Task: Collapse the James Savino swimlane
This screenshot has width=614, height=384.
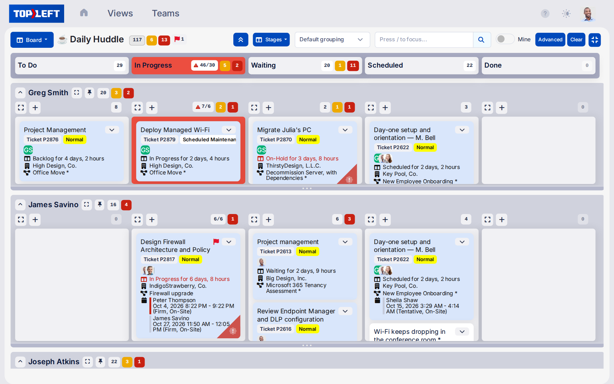Action: pos(20,204)
